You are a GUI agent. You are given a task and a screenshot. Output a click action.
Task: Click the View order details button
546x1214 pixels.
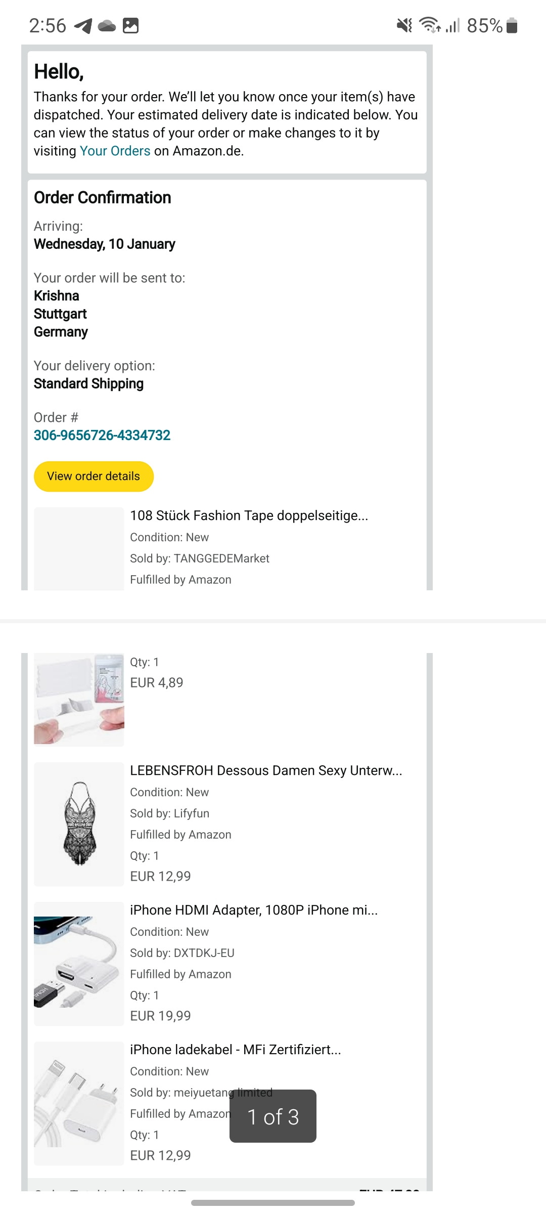94,476
